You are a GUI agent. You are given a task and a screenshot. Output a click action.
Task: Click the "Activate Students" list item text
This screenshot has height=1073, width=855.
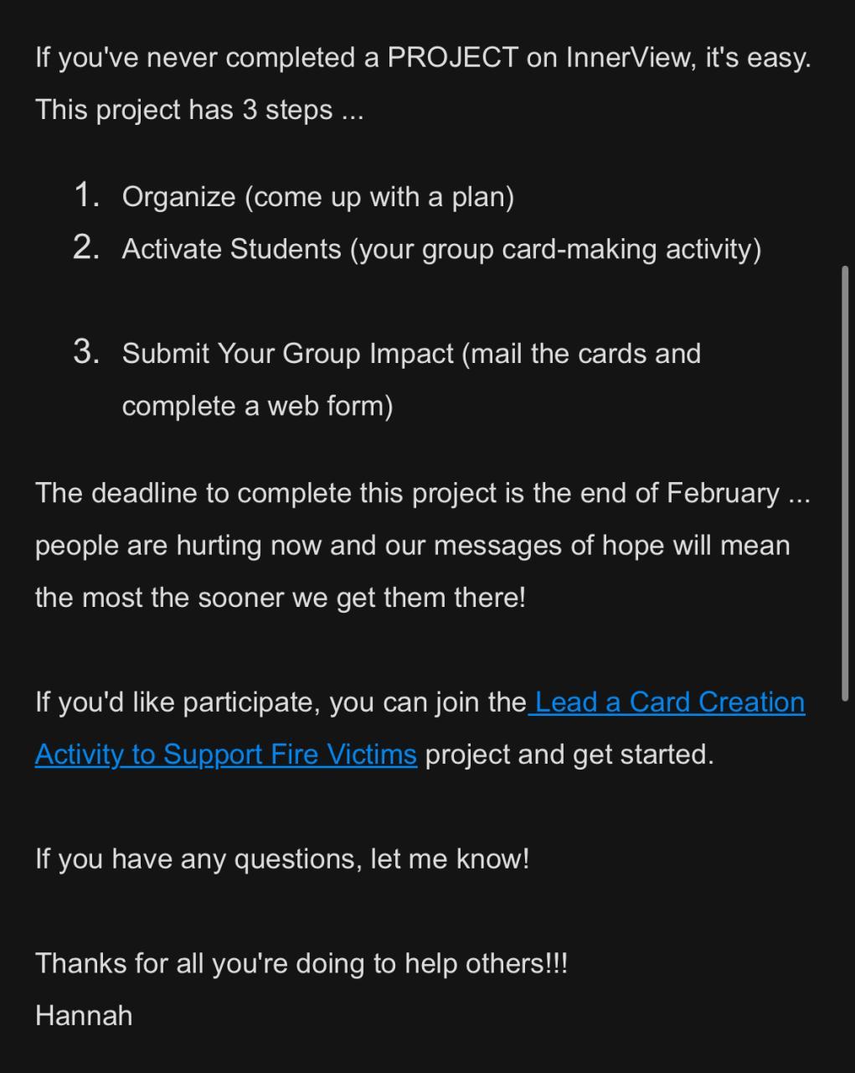coord(232,249)
